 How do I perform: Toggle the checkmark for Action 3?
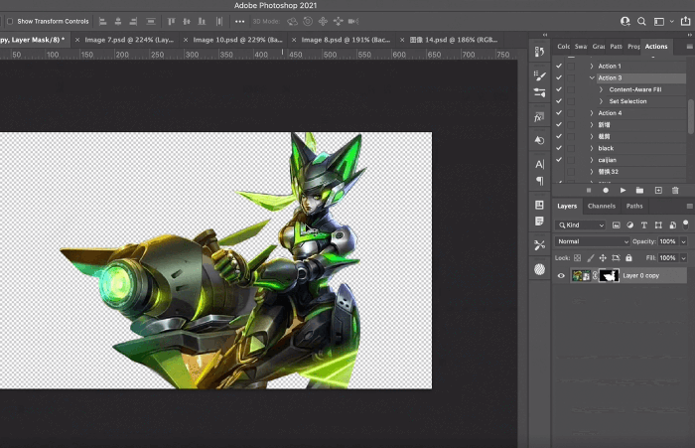(558, 77)
